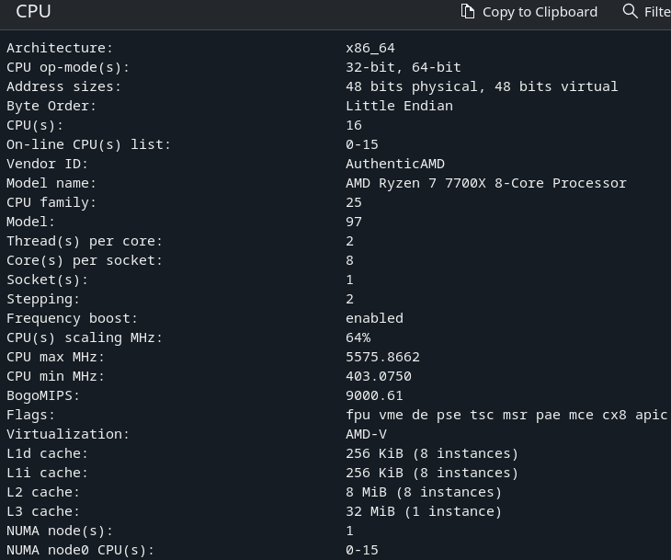Select the CPU family value '25'
671x560 pixels.
tap(354, 202)
